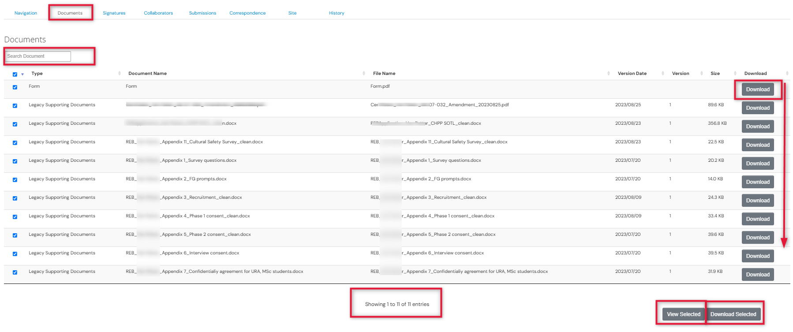
Task: Download Appendix 5 Phase 2 consent
Action: (758, 238)
